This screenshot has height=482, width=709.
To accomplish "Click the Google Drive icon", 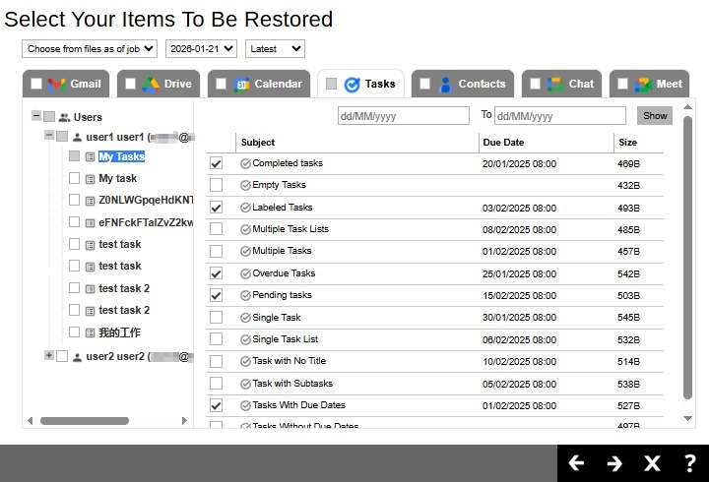I will click(151, 84).
